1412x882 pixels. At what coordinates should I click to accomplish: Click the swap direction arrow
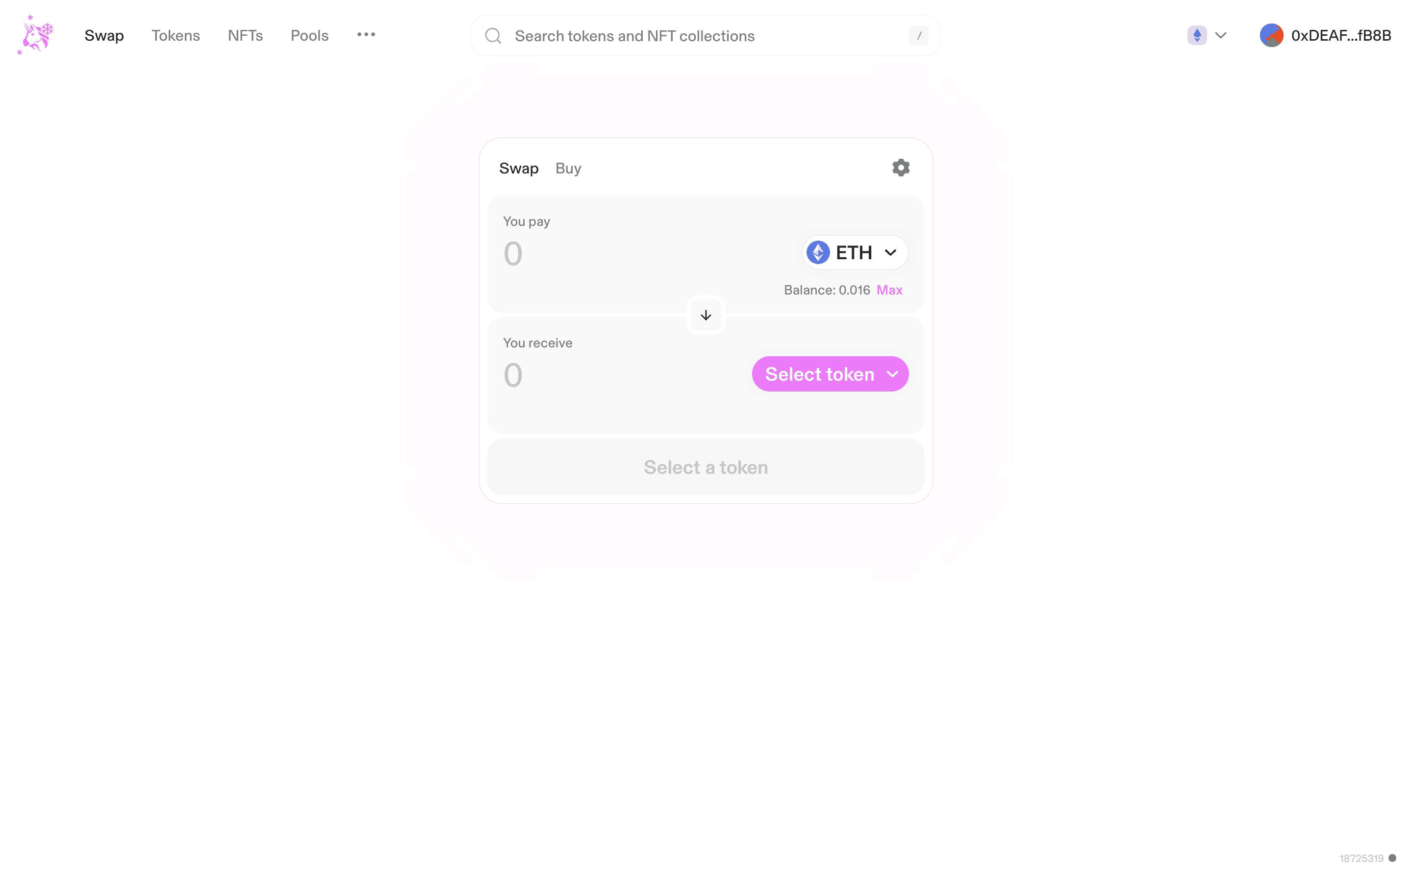(x=706, y=315)
